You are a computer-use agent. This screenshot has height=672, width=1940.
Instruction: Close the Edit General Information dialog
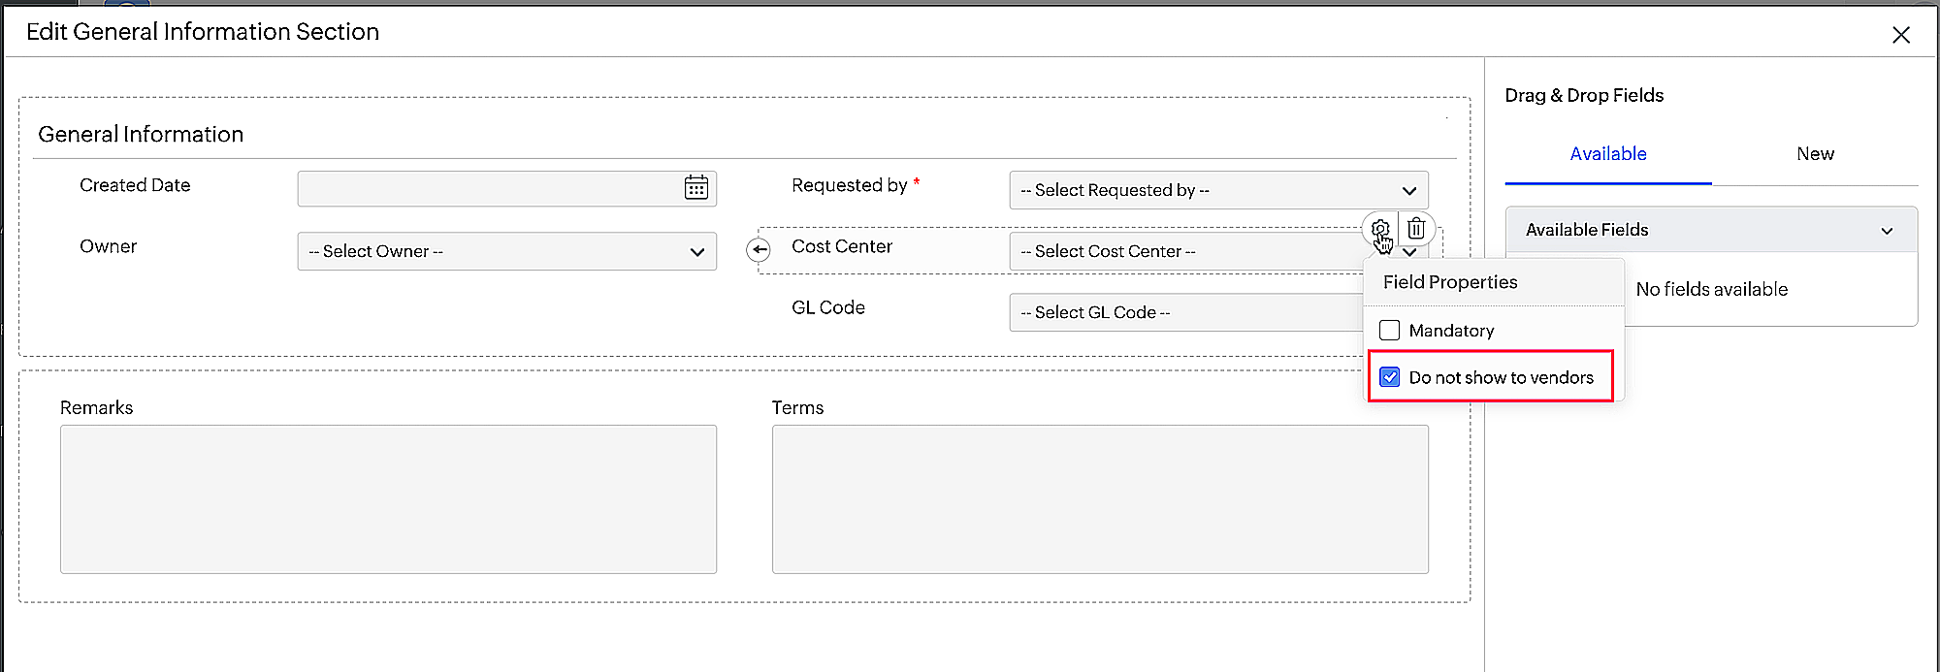[1900, 35]
